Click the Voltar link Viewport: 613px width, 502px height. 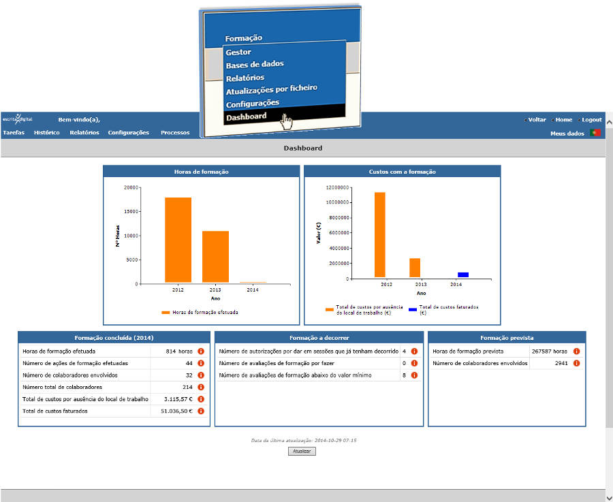537,120
